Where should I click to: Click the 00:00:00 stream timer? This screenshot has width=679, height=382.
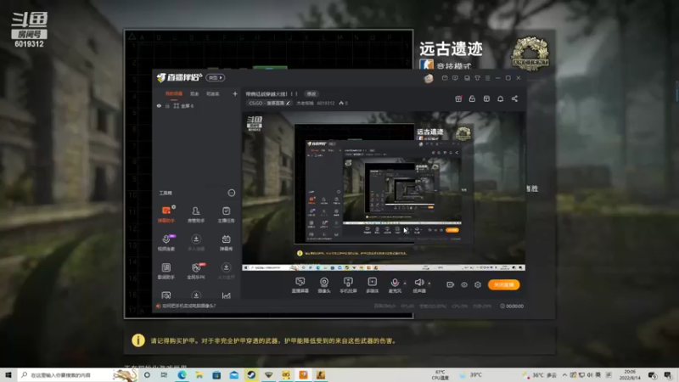[512, 306]
